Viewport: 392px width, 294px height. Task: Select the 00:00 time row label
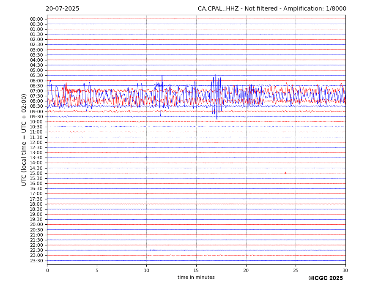[36, 19]
